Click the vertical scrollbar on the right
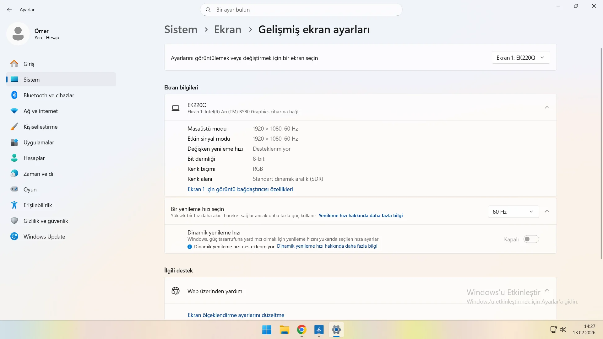The width and height of the screenshot is (603, 339). coord(601,154)
